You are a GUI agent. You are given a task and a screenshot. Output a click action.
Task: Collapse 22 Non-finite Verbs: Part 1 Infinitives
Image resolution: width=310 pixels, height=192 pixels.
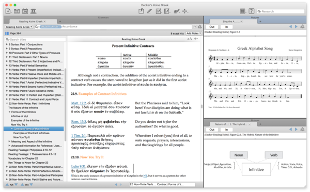(7, 104)
